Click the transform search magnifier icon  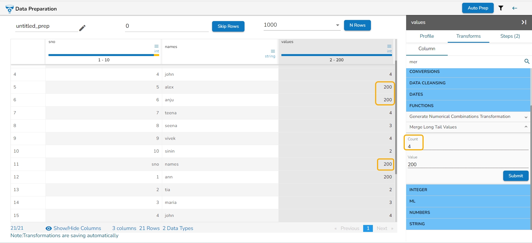(527, 61)
